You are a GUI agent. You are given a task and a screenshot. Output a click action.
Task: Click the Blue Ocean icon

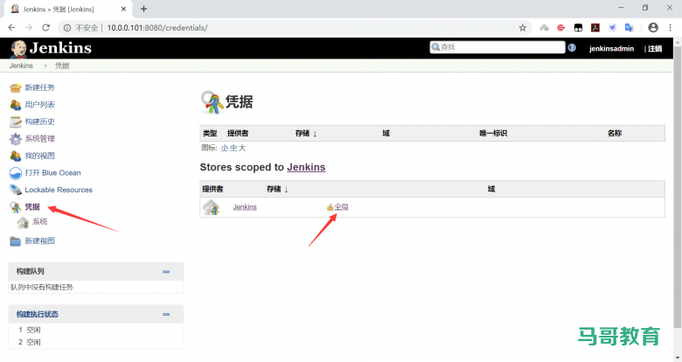(x=15, y=173)
